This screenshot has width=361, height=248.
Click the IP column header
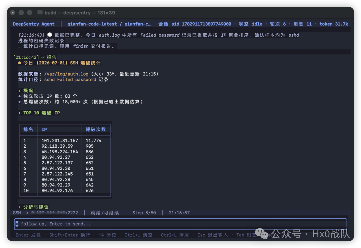point(44,130)
